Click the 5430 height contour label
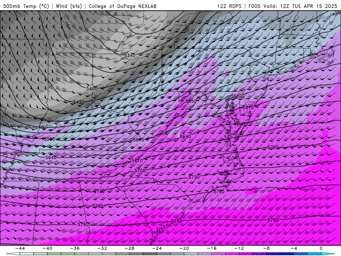The height and width of the screenshot is (256, 341). pos(79,102)
